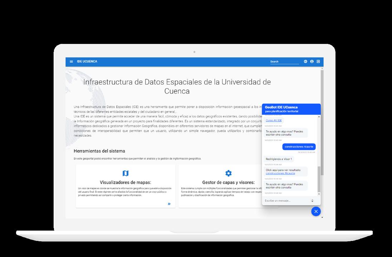Click 'Gestor de capas y visores:' title
The height and width of the screenshot is (257, 392).
click(x=228, y=182)
